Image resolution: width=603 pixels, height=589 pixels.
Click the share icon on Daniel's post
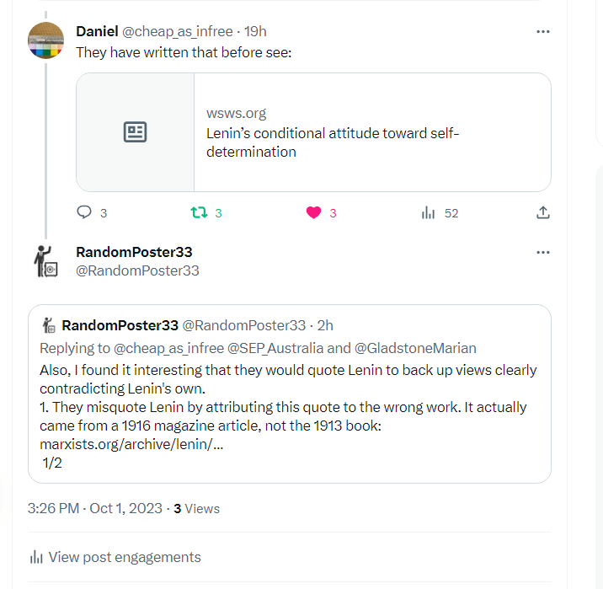pos(543,212)
